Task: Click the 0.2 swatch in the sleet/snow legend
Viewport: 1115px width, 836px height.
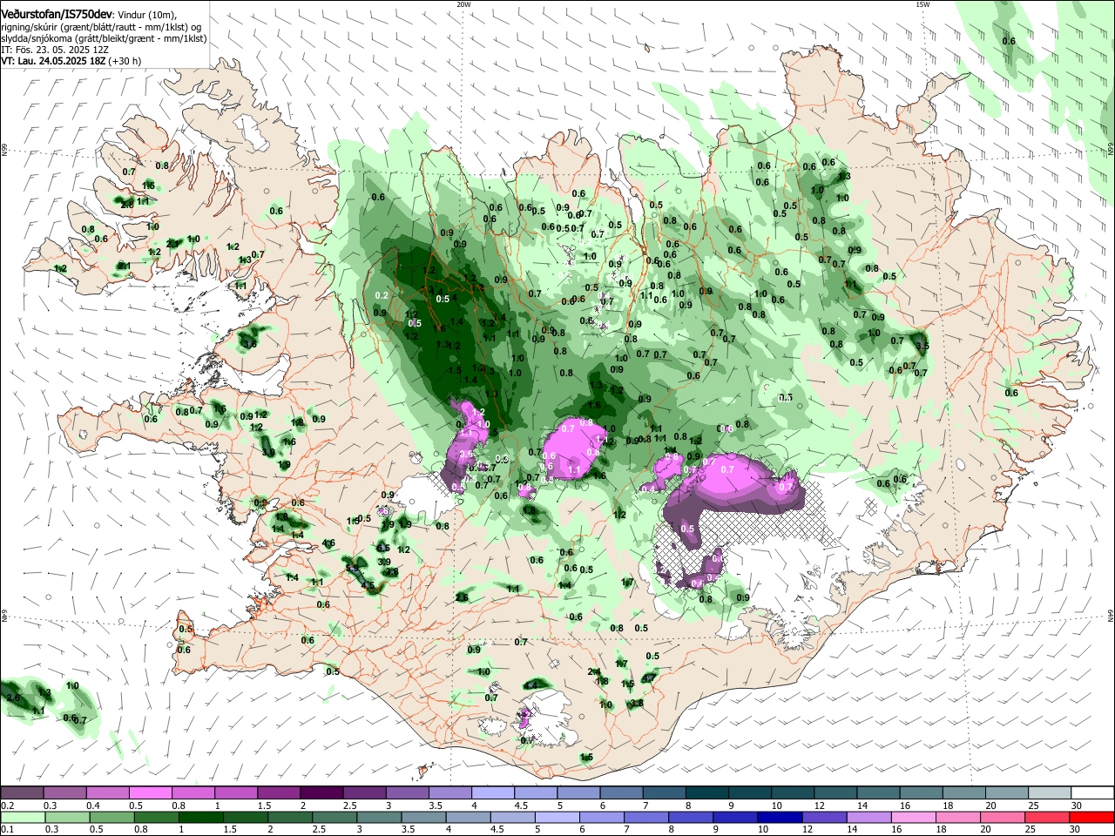Action: point(22,792)
